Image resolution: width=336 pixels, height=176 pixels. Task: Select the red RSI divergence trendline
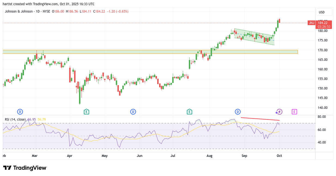[260, 119]
